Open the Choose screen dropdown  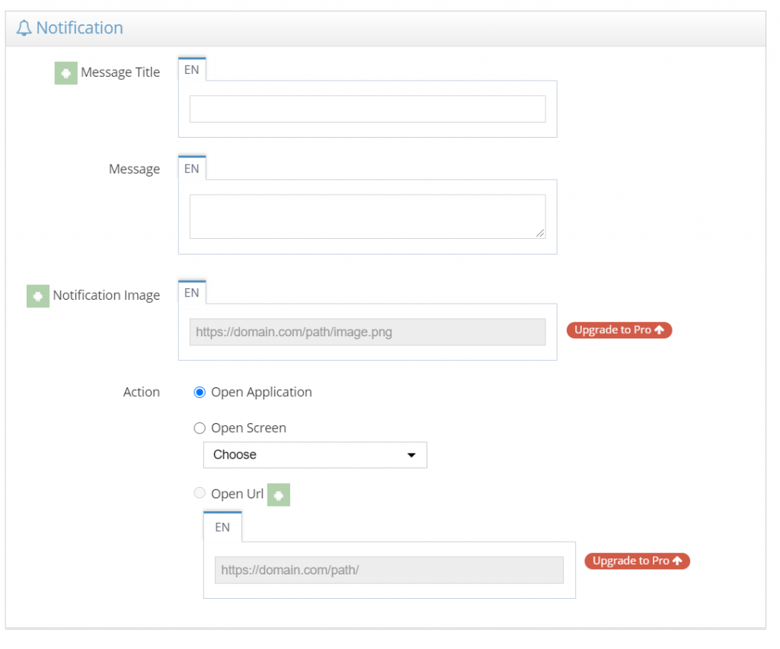click(x=315, y=454)
